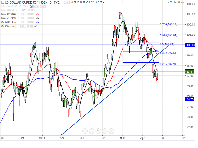Click the red n/a value beside EMA (89, close)

(37, 14)
